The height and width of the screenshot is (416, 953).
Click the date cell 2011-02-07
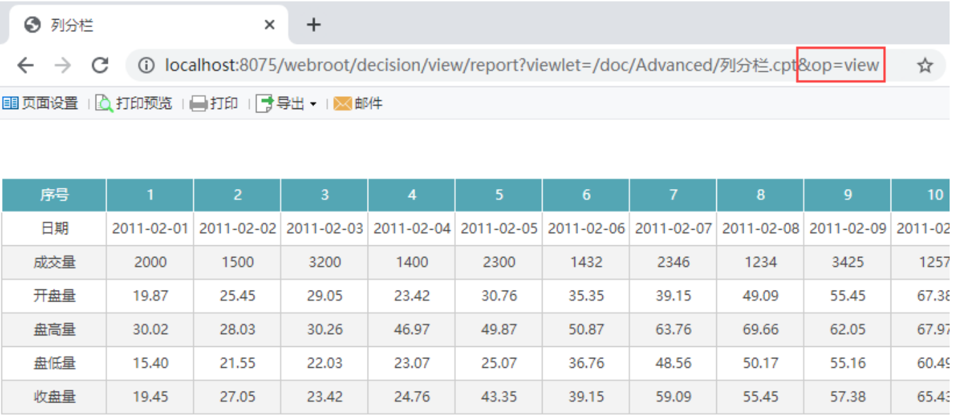click(x=674, y=228)
